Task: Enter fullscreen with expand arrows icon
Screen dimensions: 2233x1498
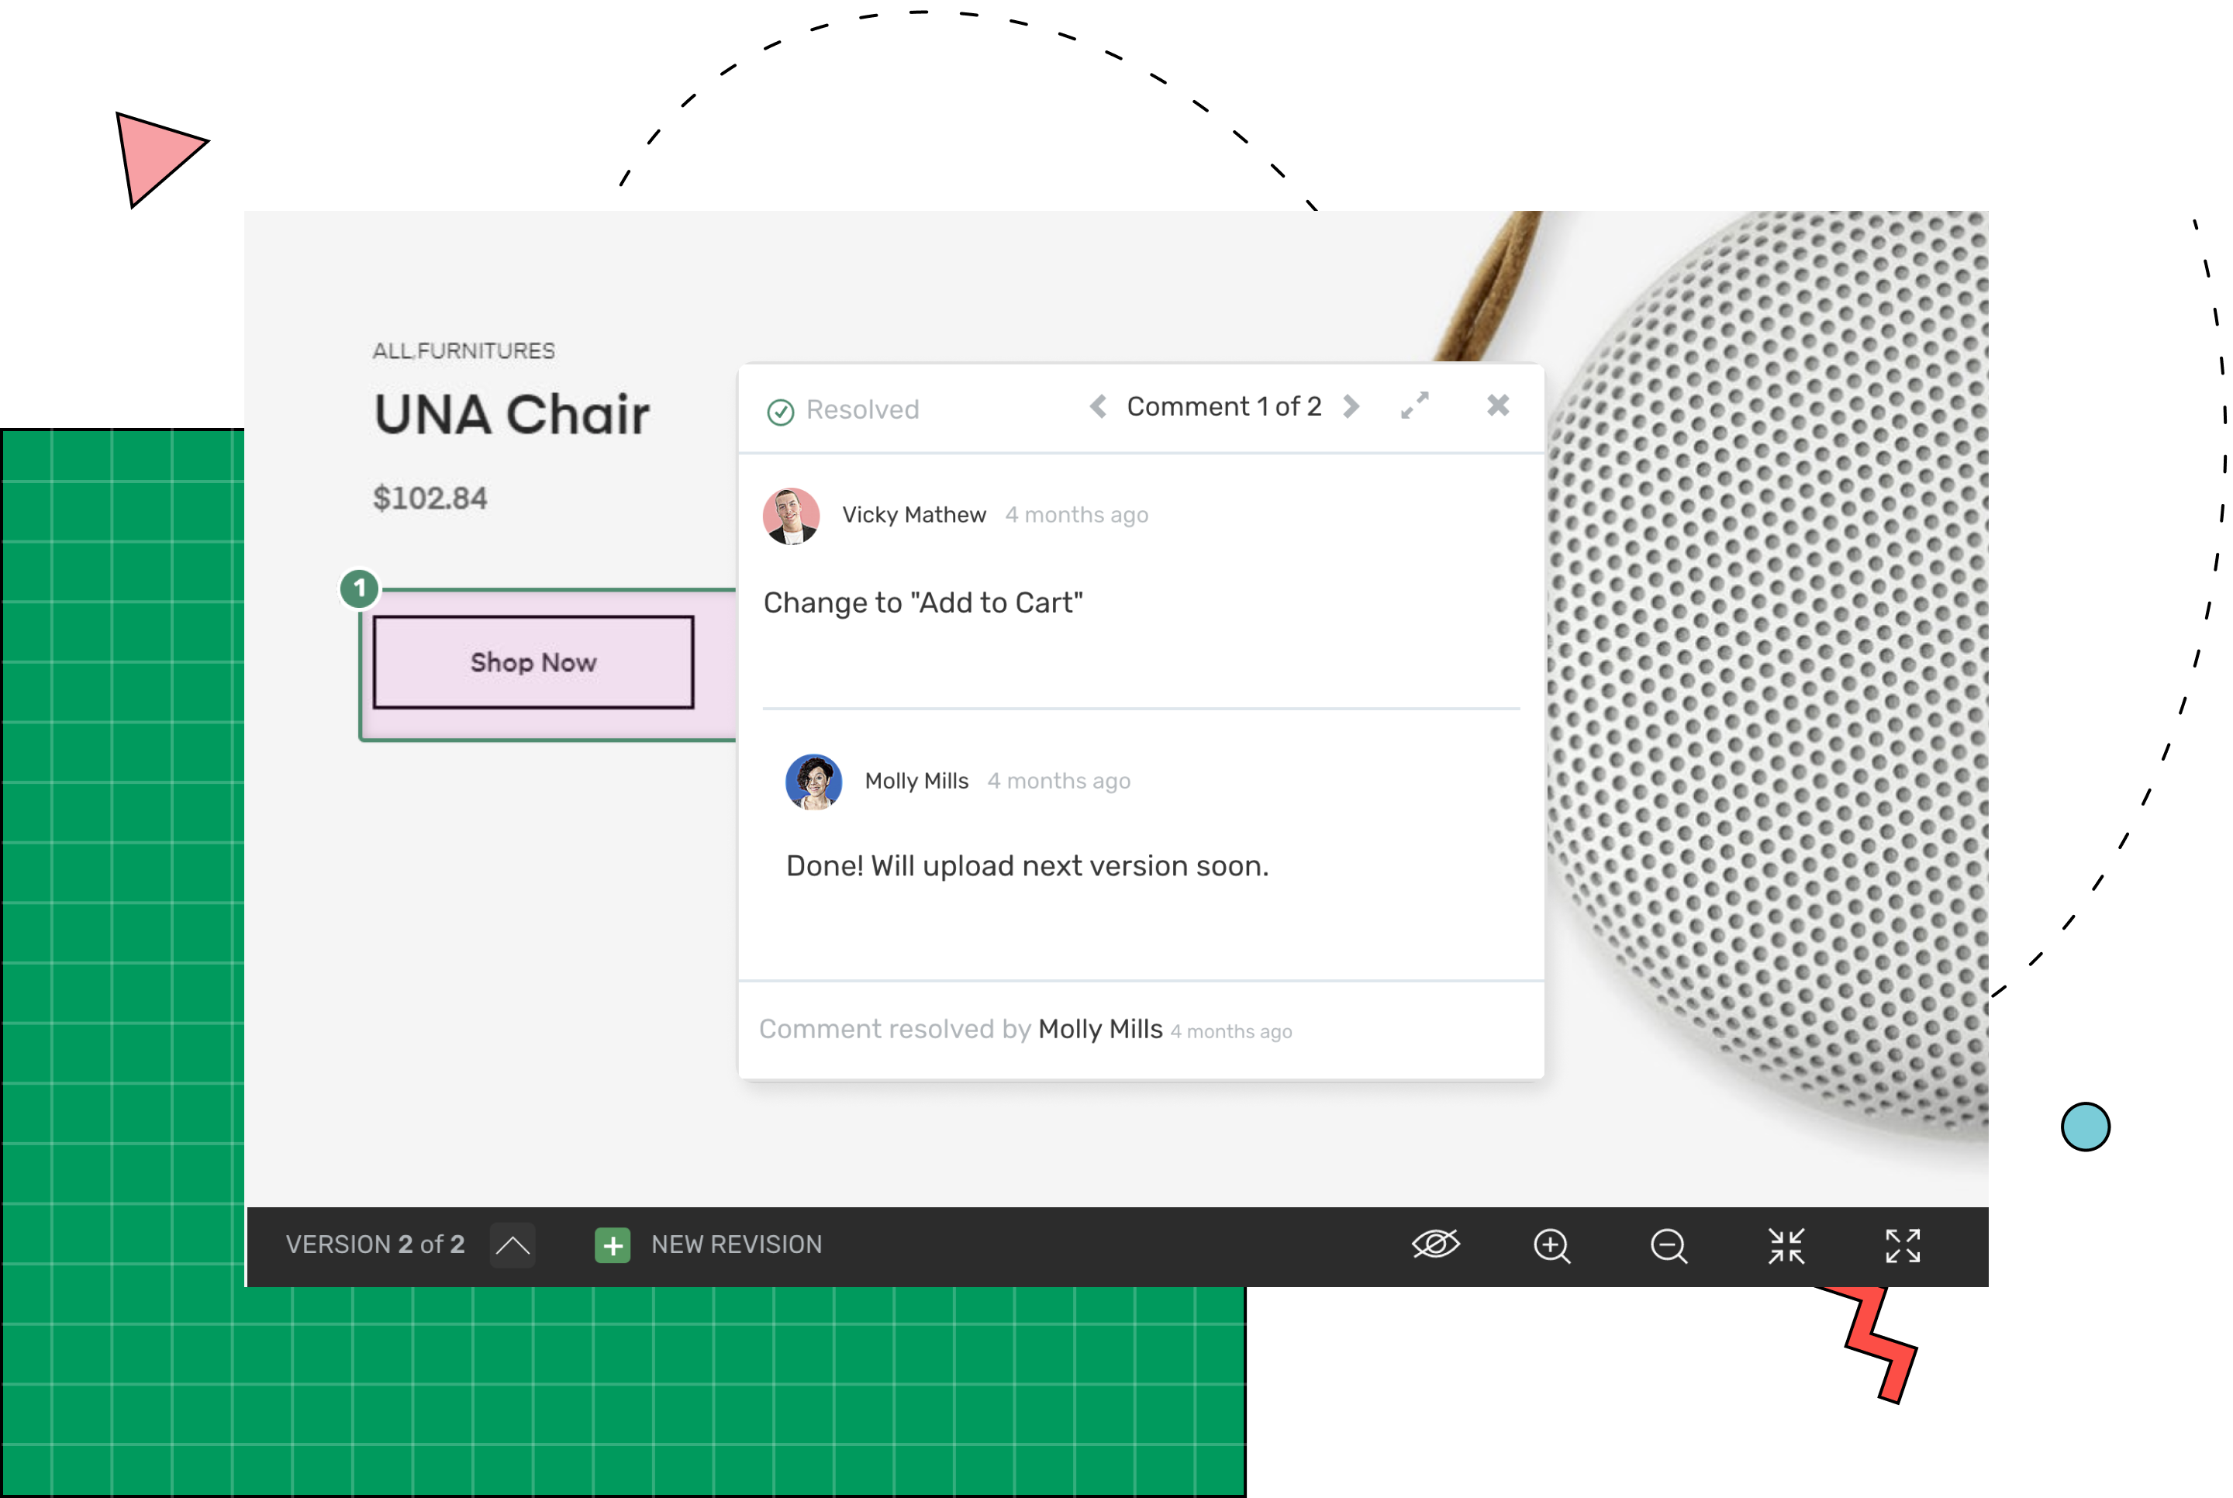Action: (x=1903, y=1246)
